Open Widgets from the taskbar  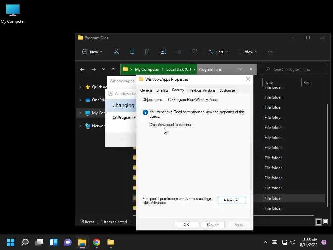(54, 242)
